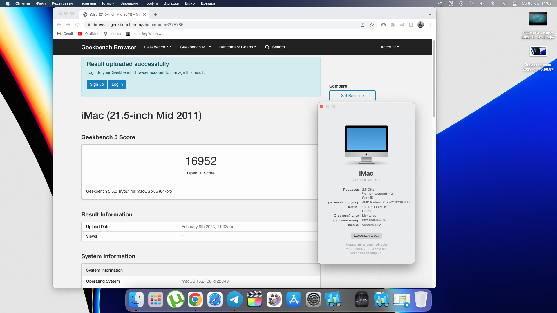
Task: Open the Chrome profile avatar
Action: (421, 25)
